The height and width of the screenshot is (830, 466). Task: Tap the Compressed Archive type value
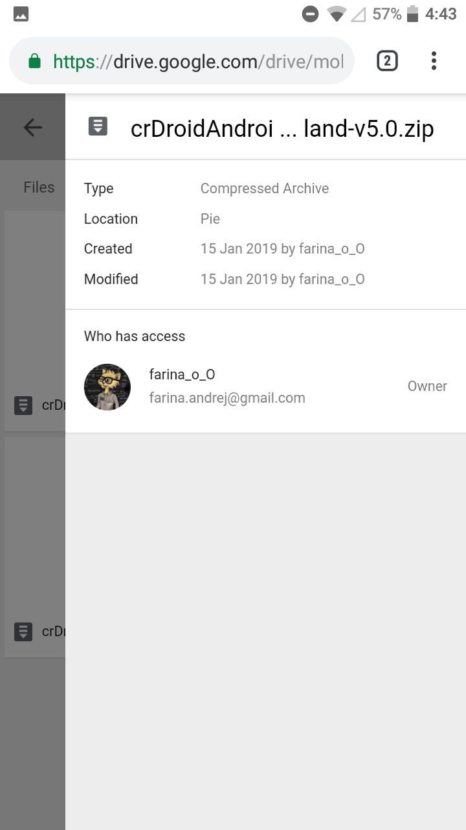coord(265,189)
